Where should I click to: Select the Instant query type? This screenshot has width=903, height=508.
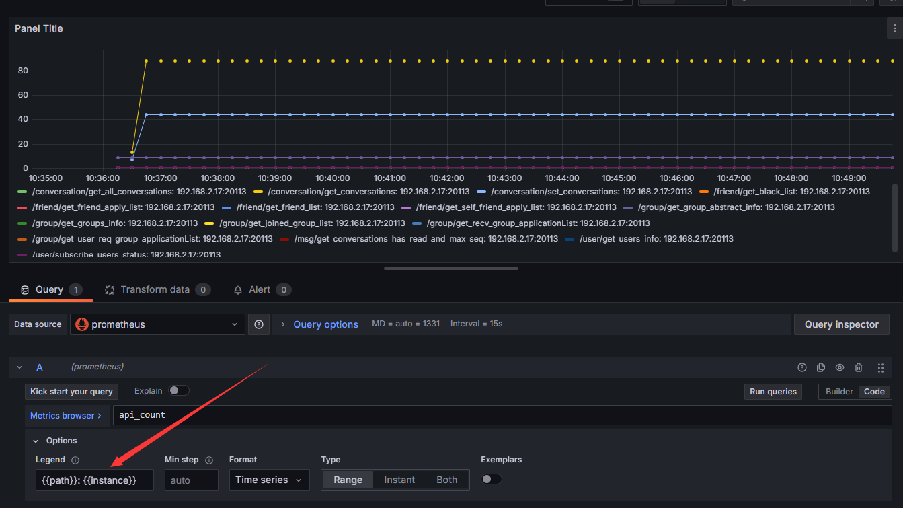399,480
